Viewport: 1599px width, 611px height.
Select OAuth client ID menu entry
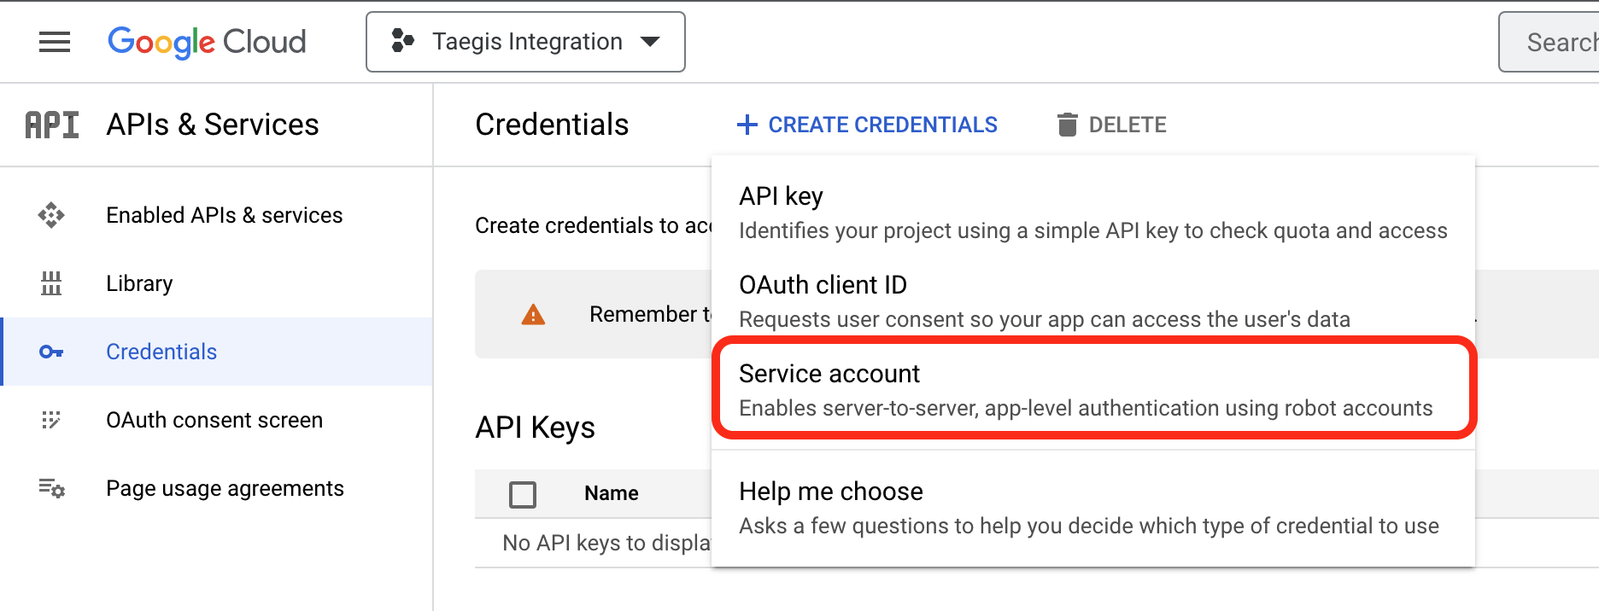(1093, 301)
